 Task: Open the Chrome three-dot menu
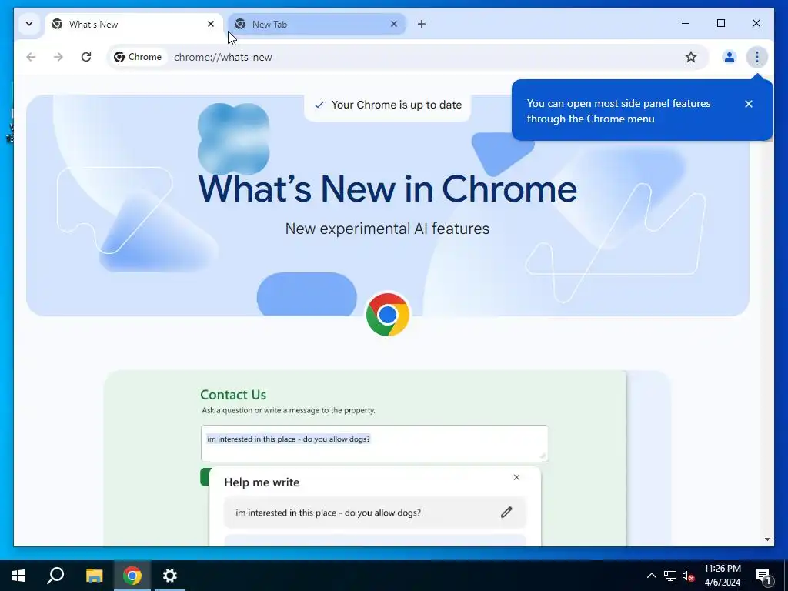[x=757, y=57]
